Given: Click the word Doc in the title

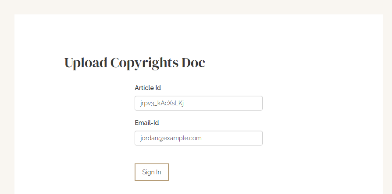Looking at the screenshot, I should click(193, 62).
